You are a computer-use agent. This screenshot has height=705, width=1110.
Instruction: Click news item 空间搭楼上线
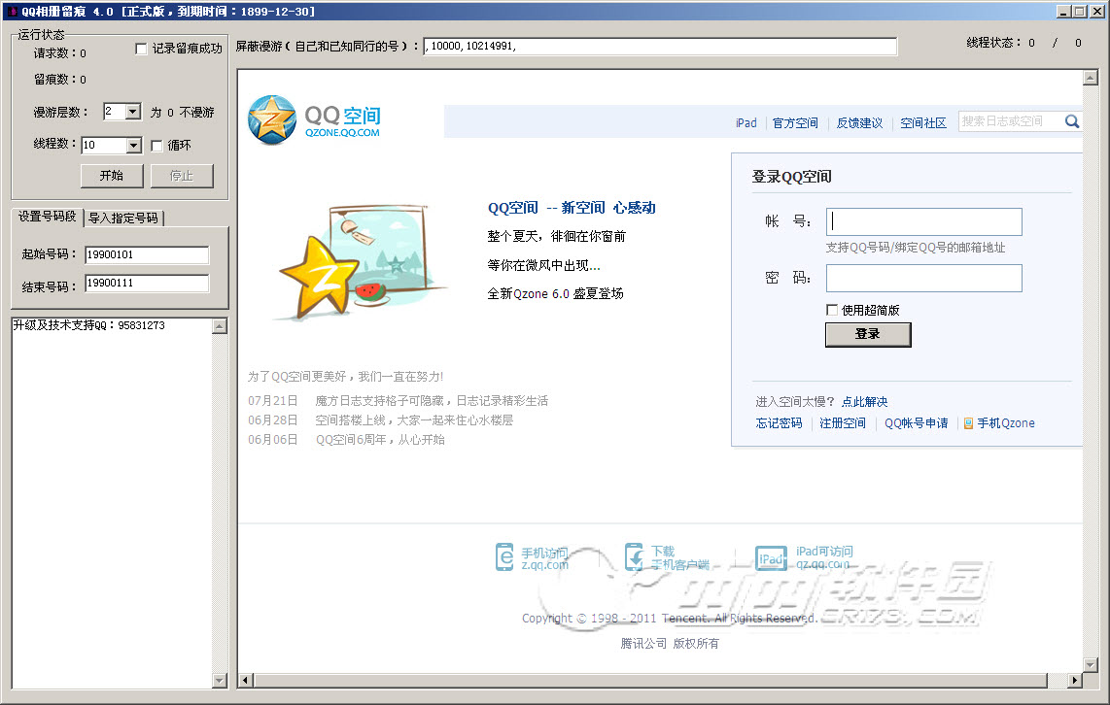pyautogui.click(x=414, y=420)
